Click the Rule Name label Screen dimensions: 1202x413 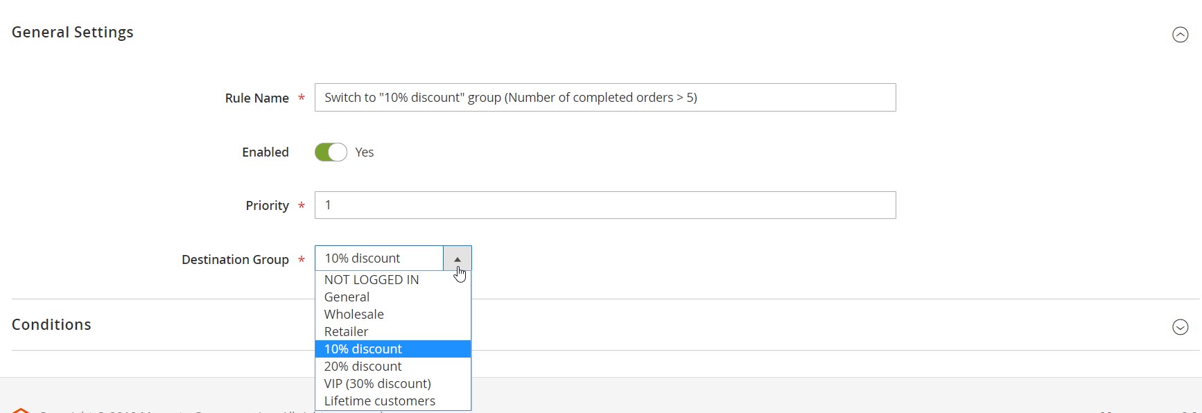pos(256,98)
